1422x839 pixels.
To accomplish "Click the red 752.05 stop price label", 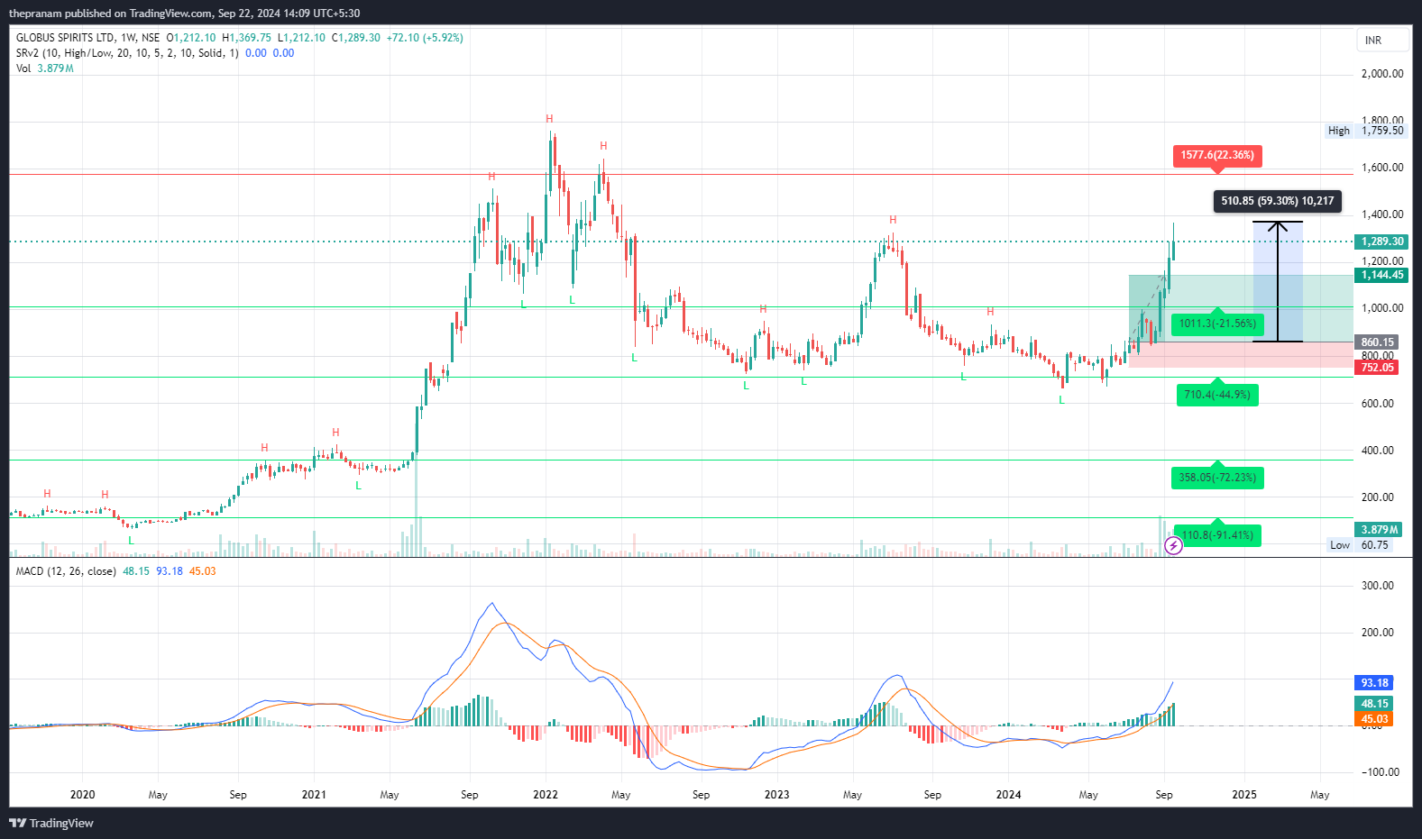I will pyautogui.click(x=1377, y=368).
